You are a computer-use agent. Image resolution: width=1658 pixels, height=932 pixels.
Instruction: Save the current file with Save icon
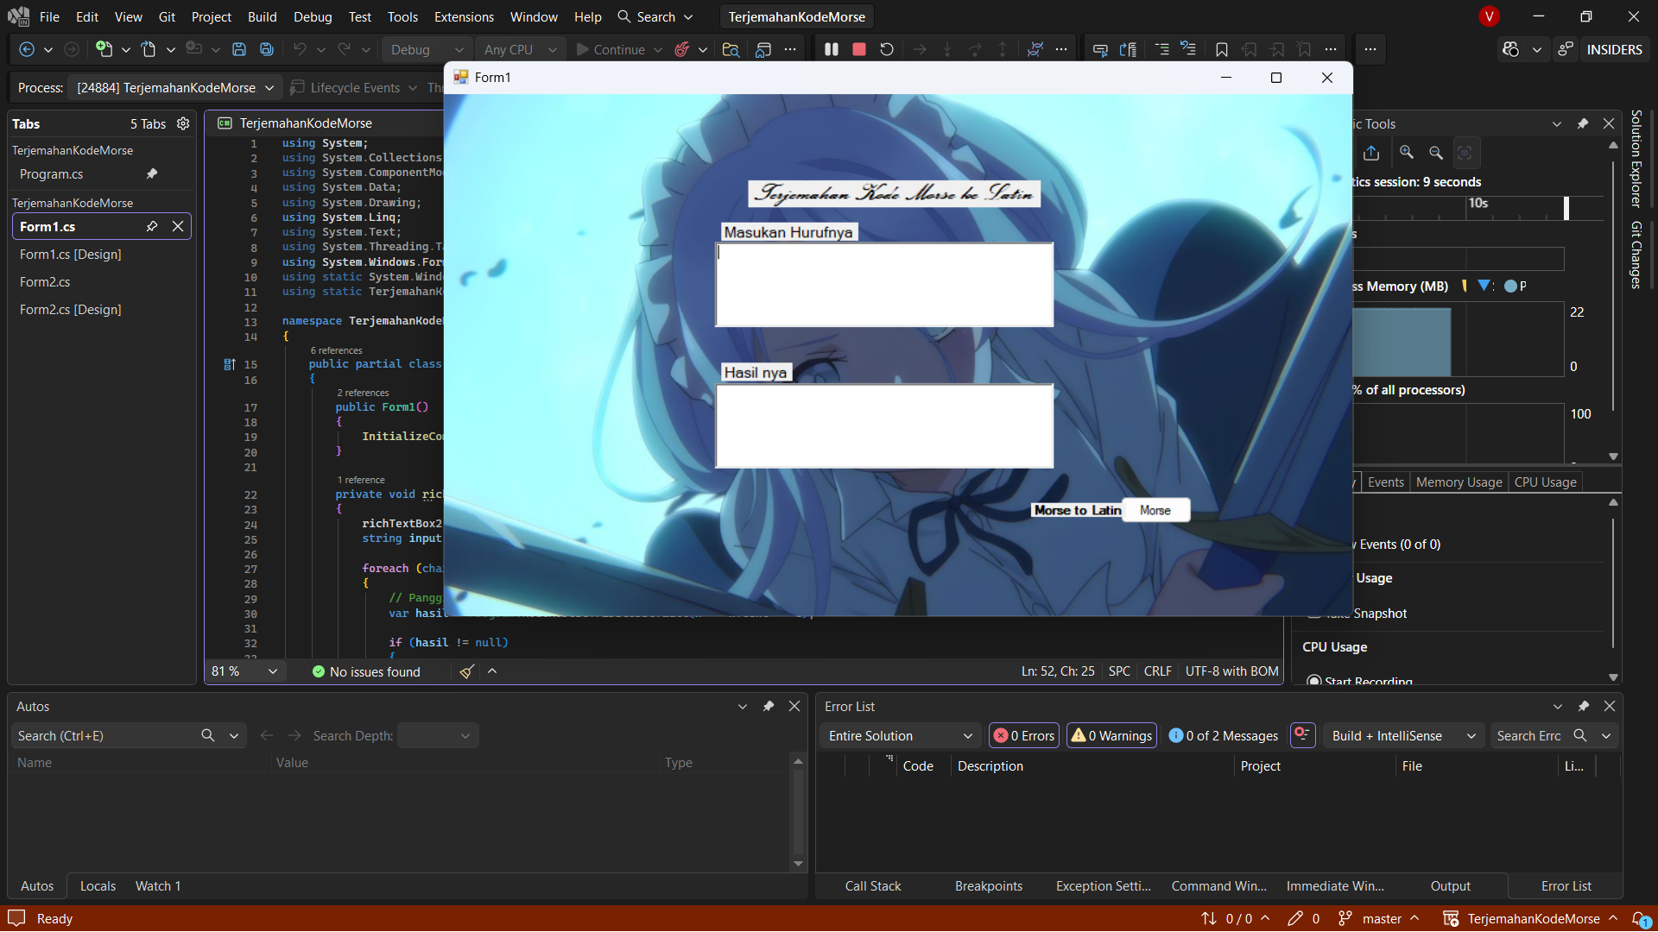[239, 49]
